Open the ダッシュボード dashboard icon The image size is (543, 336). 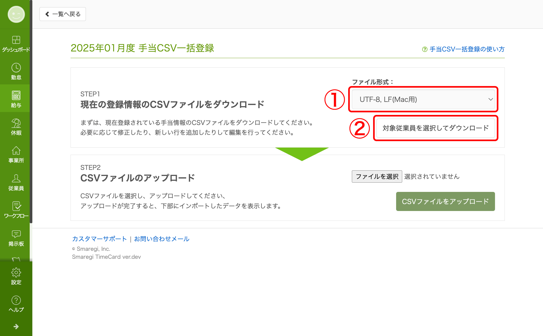pyautogui.click(x=16, y=40)
